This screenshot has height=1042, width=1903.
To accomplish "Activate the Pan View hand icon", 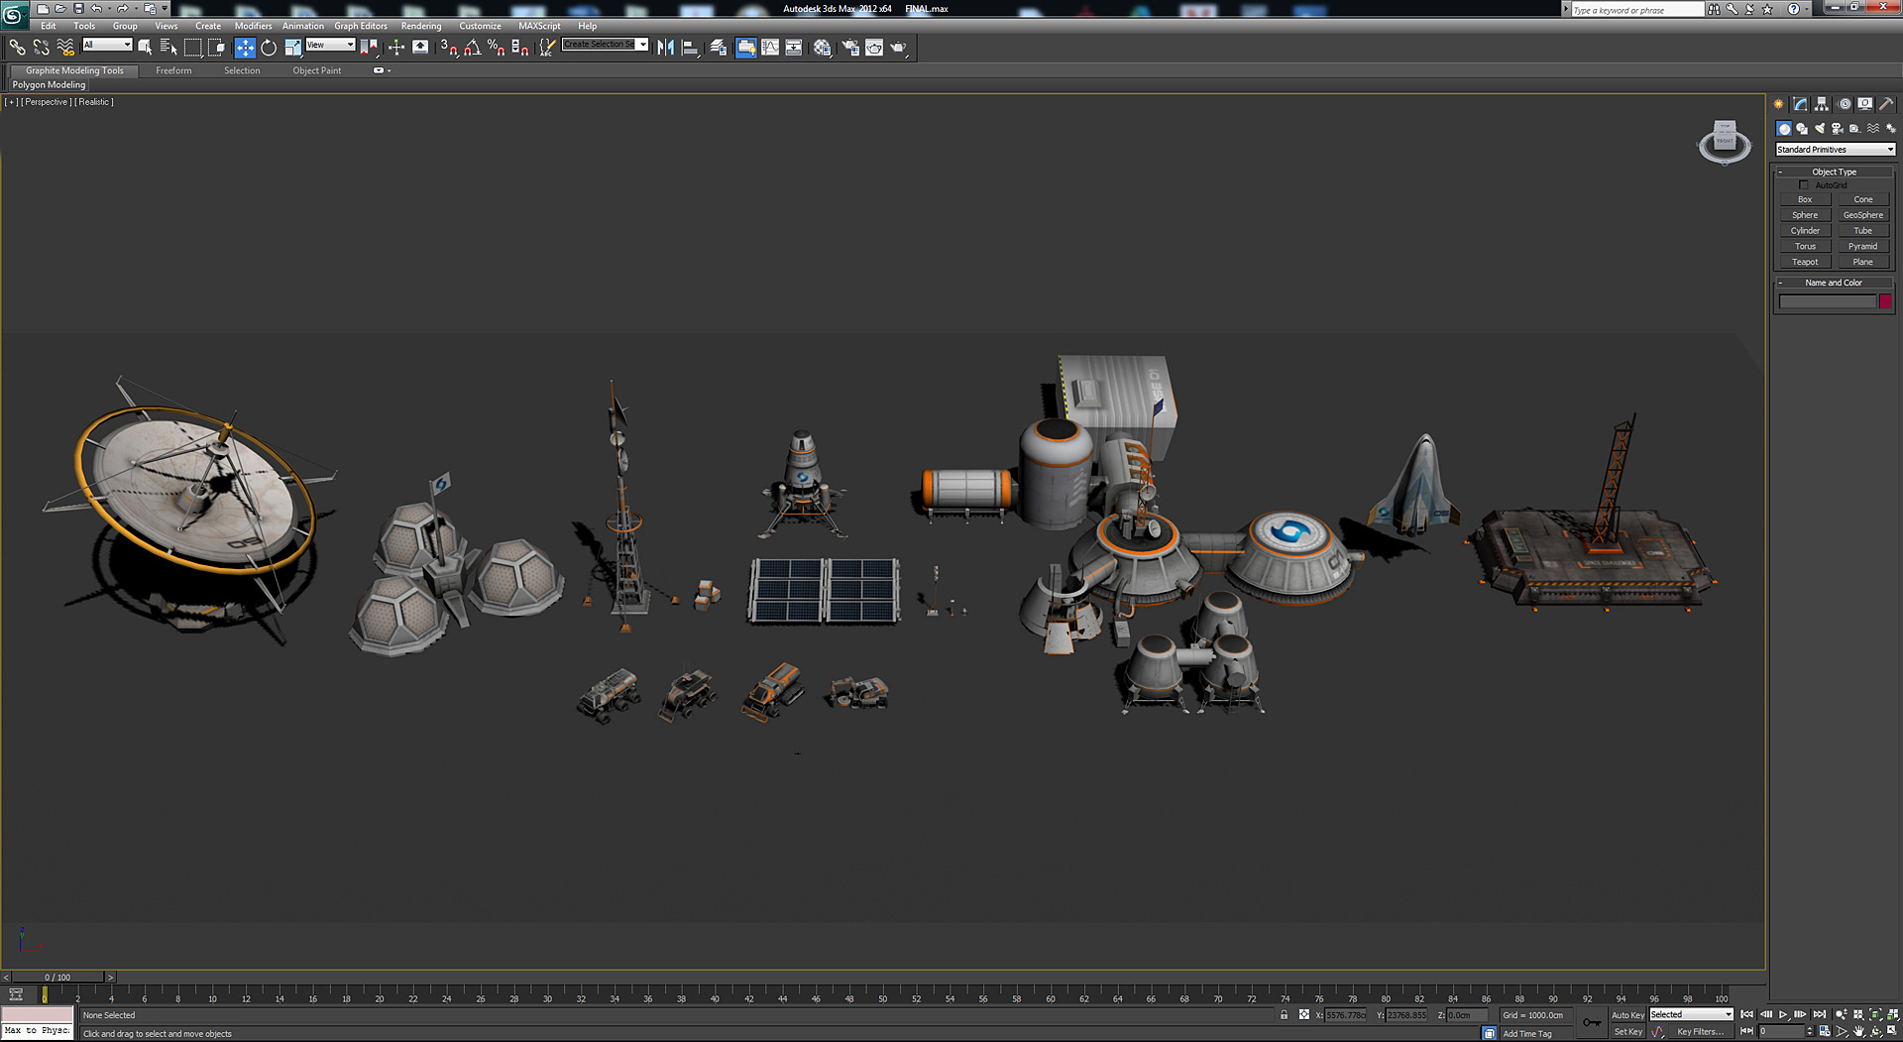I will pyautogui.click(x=1857, y=1032).
